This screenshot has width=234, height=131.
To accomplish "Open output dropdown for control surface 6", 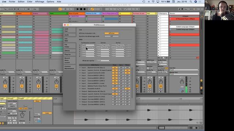I will (118, 56).
